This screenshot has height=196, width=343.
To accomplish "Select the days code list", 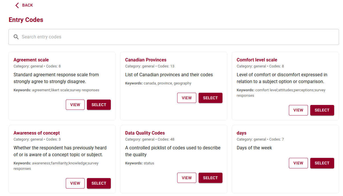I will point(322,163).
